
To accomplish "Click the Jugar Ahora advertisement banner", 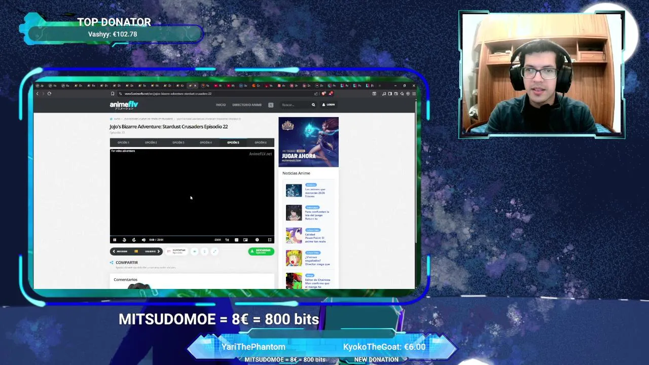I will tap(308, 142).
